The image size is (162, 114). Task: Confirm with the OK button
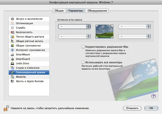151,108
